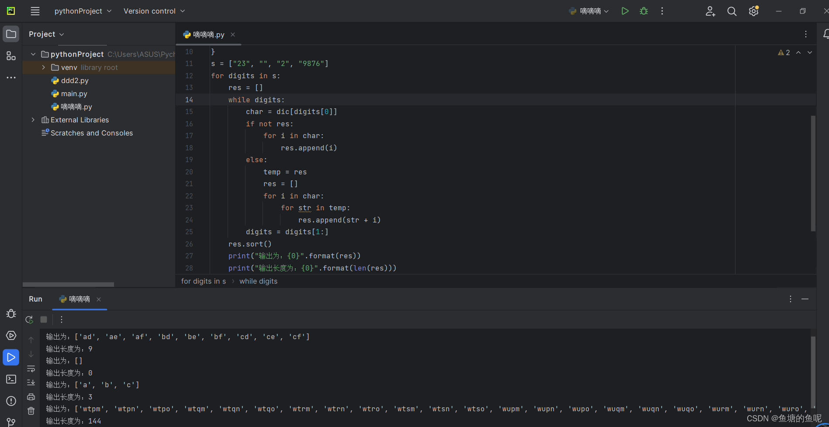The image size is (829, 427).
Task: Open the Terminal tool window
Action: tap(11, 379)
